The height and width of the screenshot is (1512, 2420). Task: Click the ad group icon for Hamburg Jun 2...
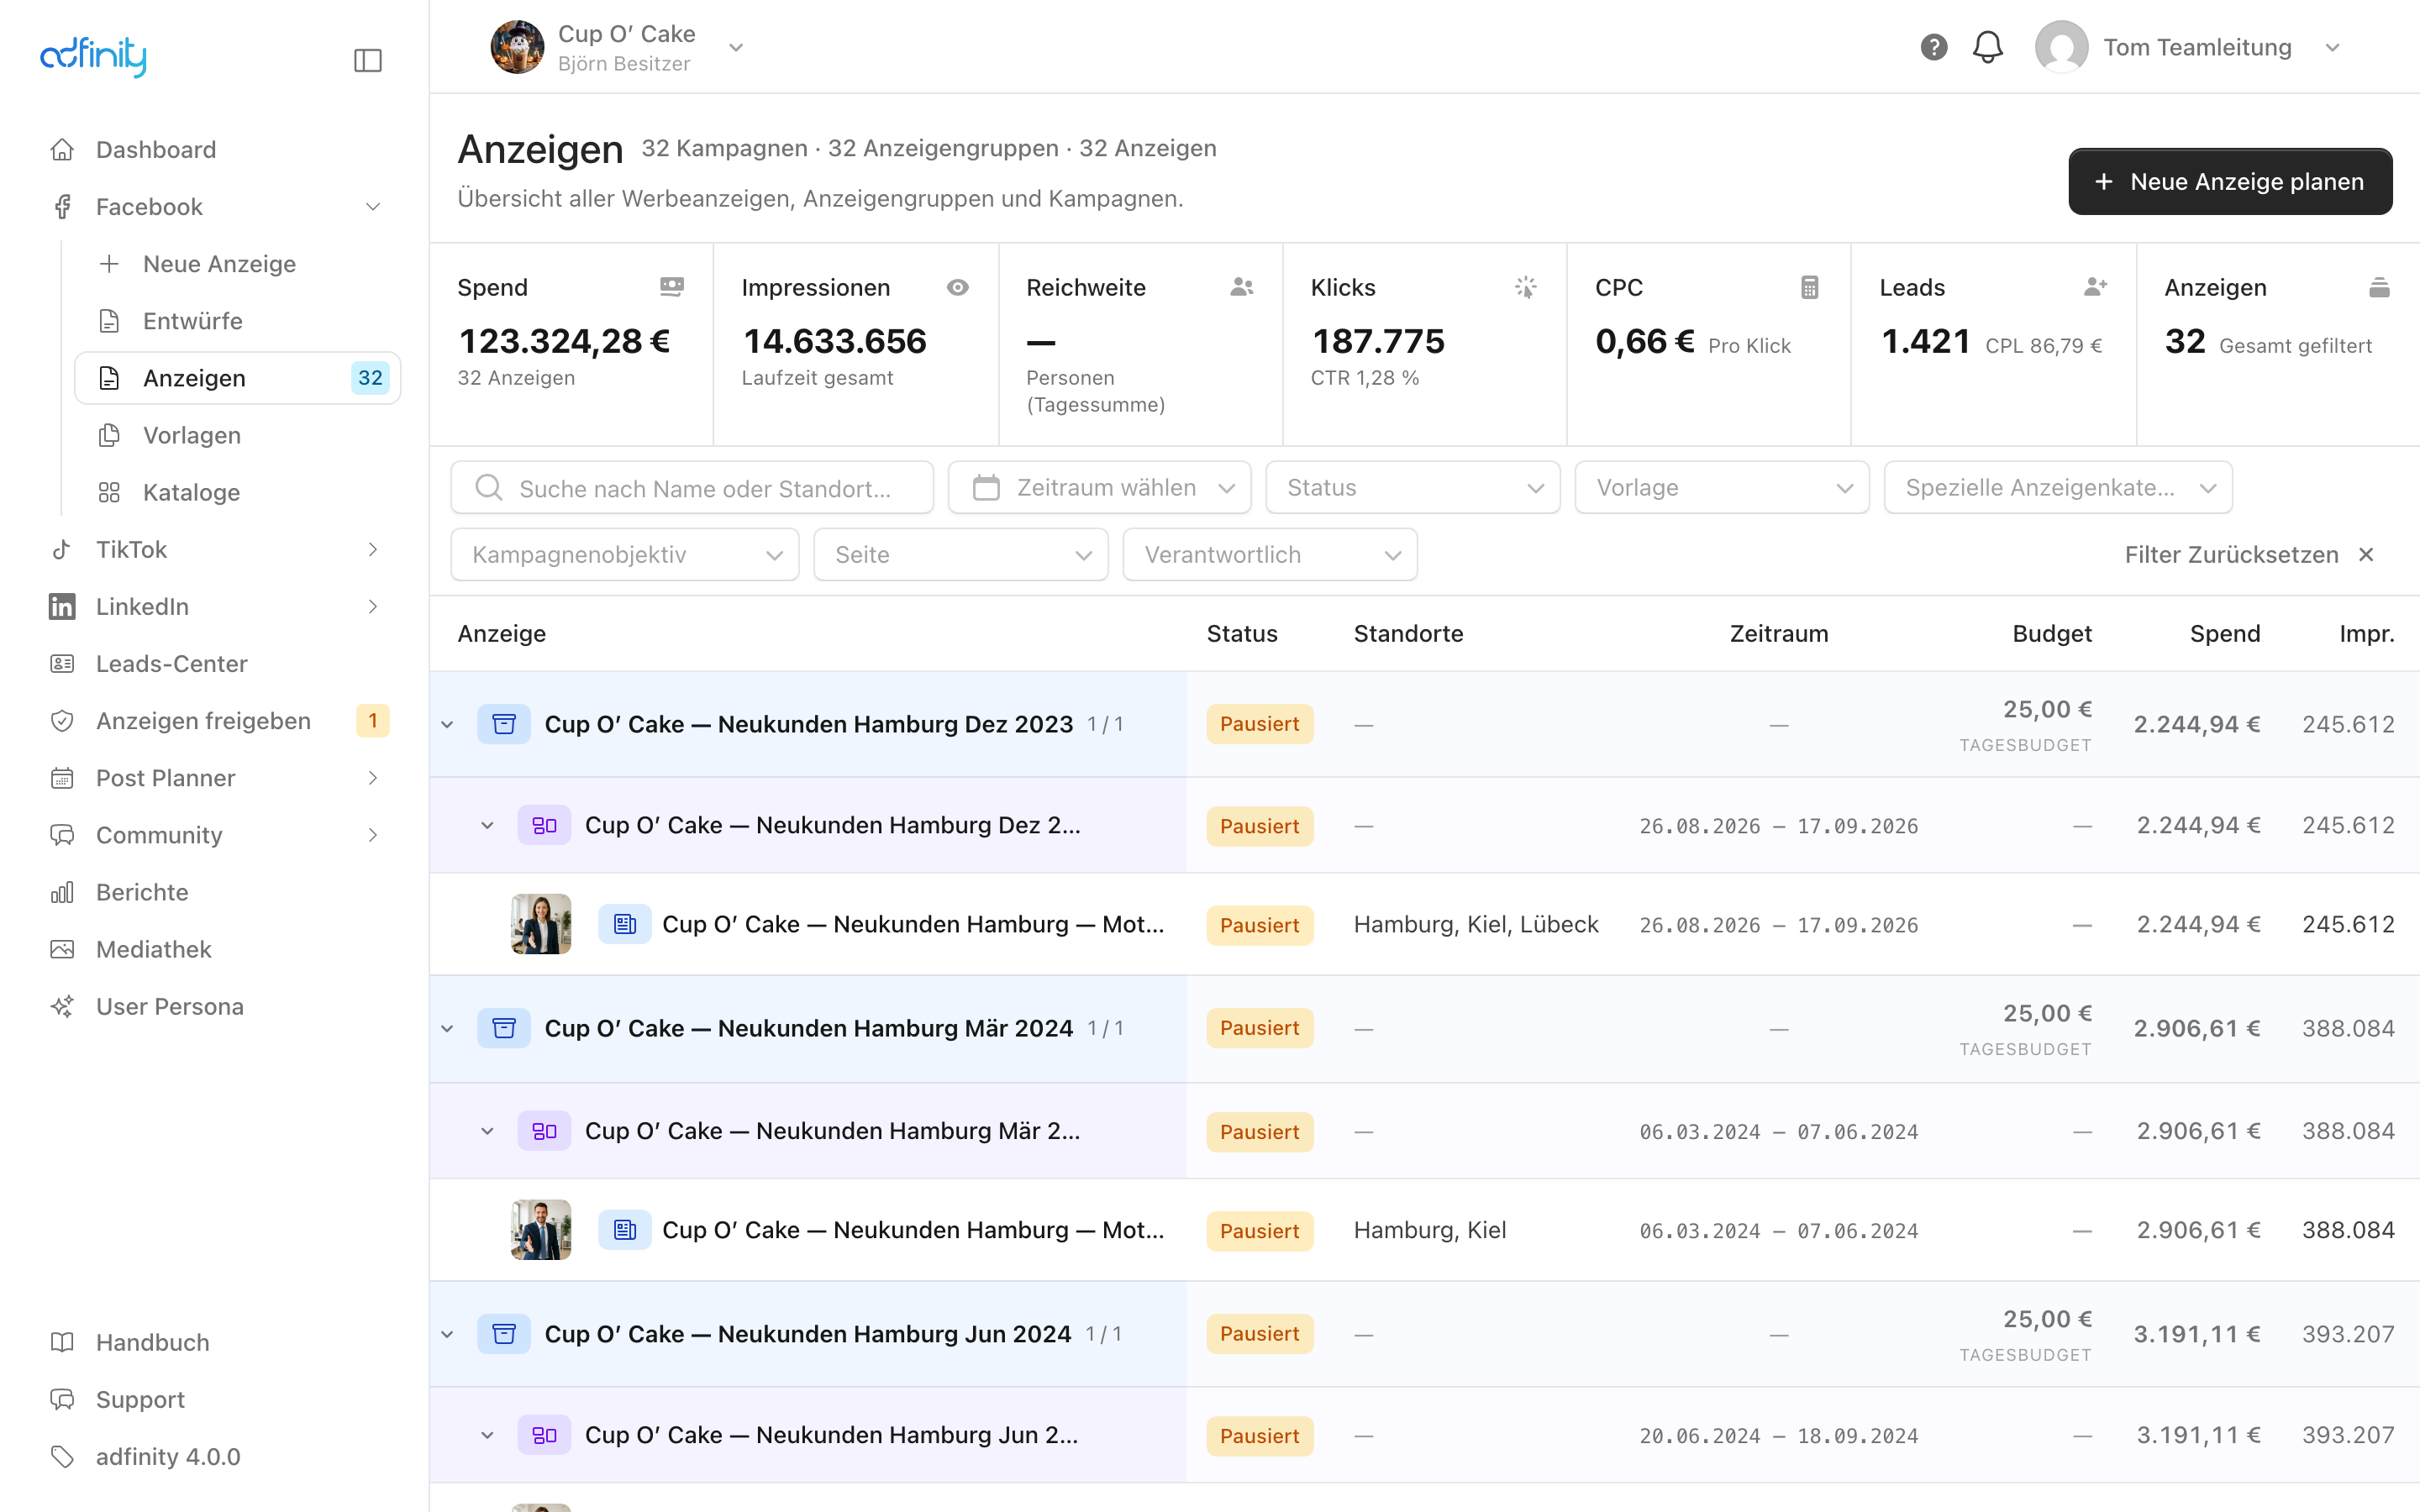click(x=544, y=1435)
